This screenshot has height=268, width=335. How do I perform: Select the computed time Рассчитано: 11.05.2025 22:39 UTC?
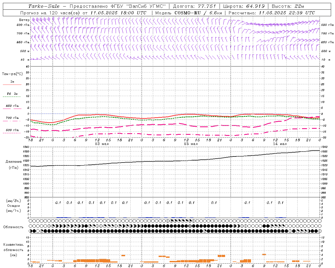click(x=272, y=13)
